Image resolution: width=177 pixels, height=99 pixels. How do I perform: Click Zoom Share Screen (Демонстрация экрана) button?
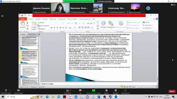coord(94,91)
